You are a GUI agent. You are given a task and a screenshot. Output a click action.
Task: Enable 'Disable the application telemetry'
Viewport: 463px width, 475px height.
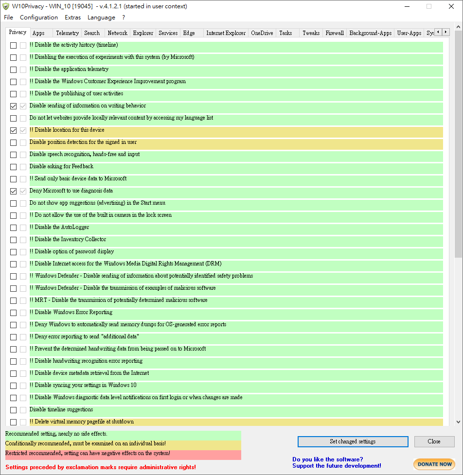[x=13, y=70]
